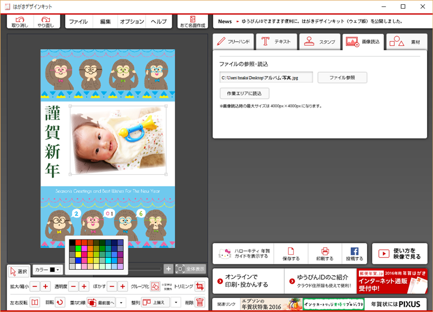433x312 pixels.
Task: Expand the 整列 alignment dropdown arrow
Action: [x=175, y=302]
